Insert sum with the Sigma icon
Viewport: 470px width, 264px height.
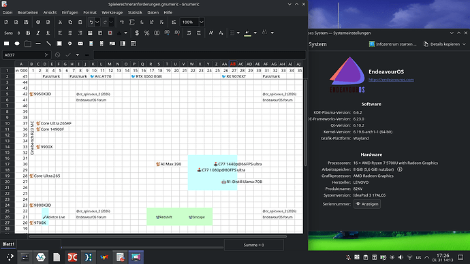click(132, 22)
